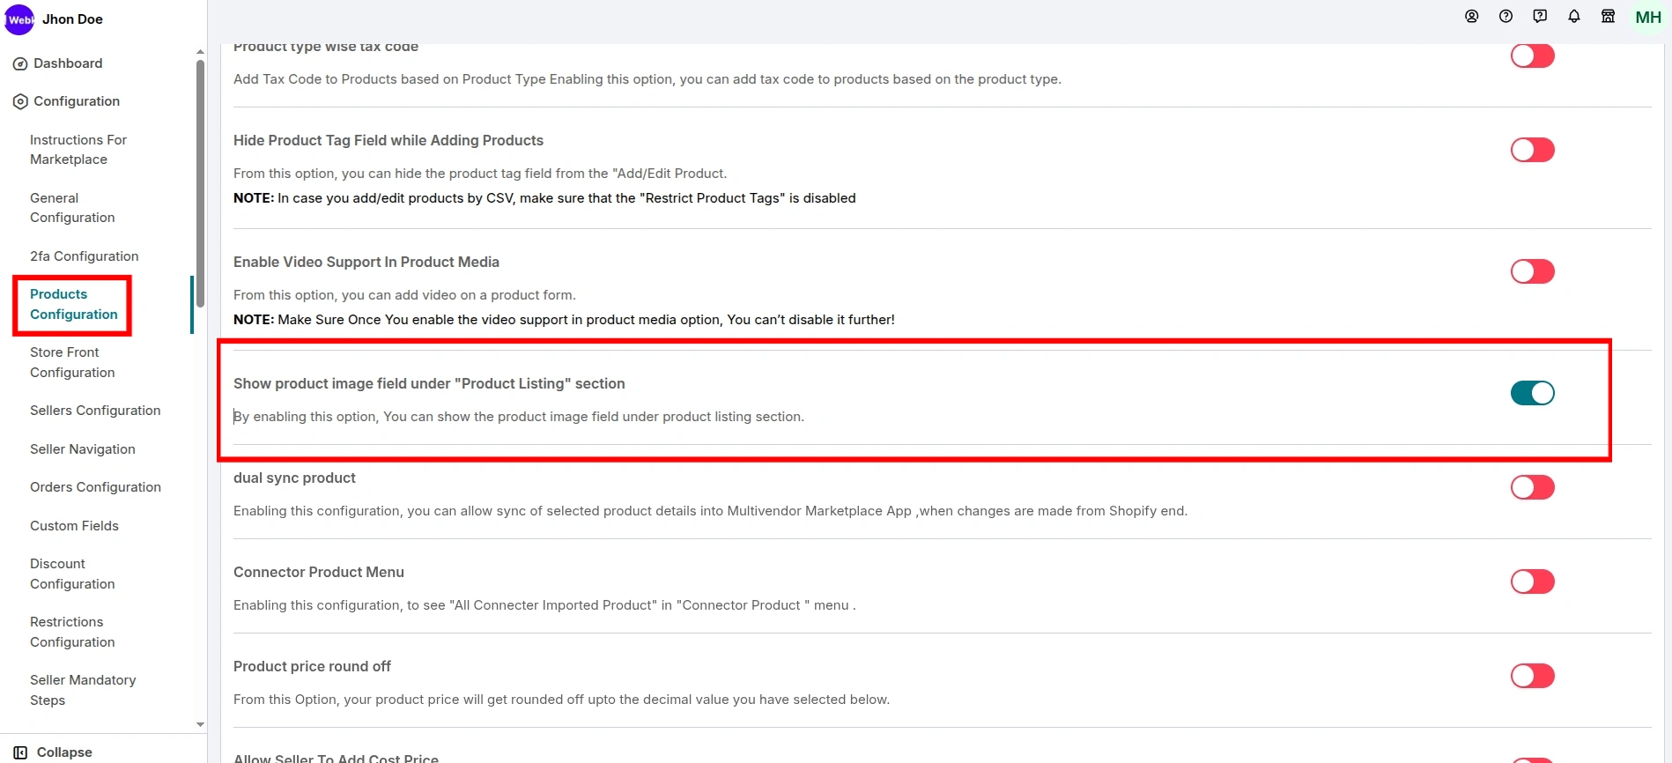Enable Product type wise tax code toggle
1672x763 pixels.
[1532, 56]
